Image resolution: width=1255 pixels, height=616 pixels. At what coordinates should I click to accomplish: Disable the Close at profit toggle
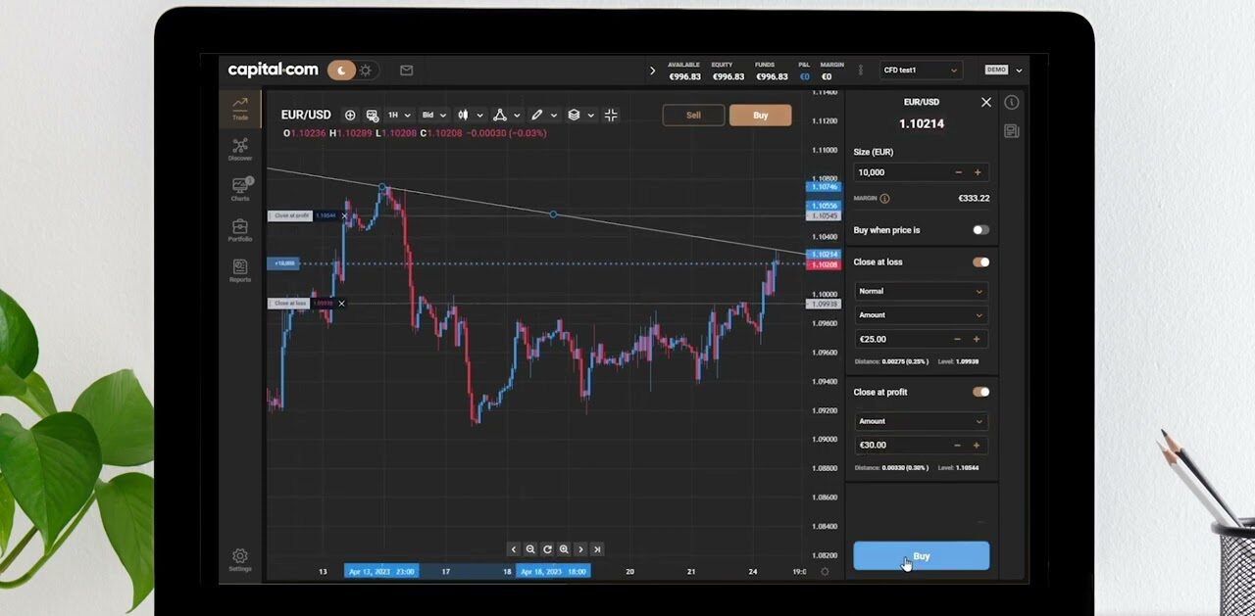click(x=980, y=392)
